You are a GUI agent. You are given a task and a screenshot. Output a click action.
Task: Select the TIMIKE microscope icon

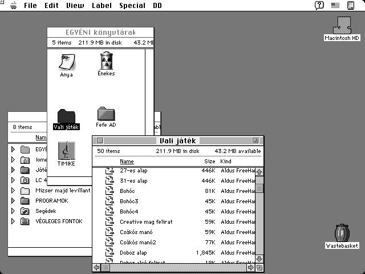tap(67, 151)
